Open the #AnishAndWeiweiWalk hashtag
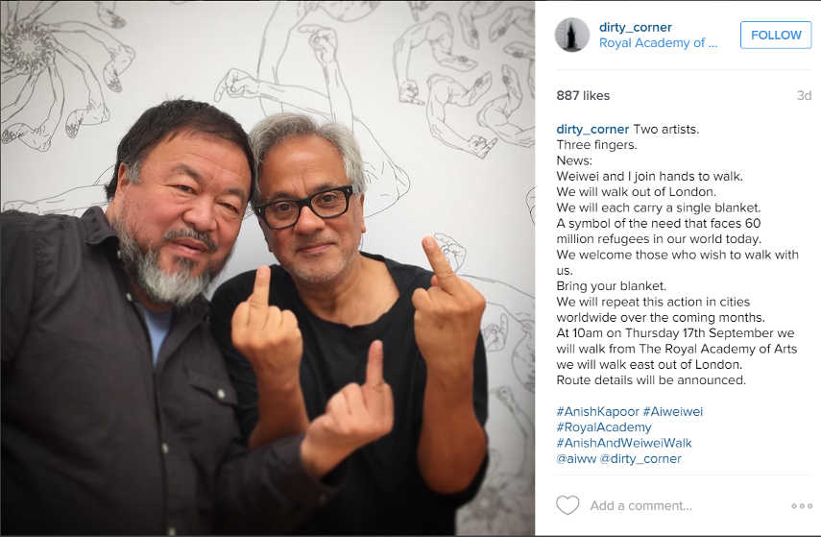Image resolution: width=821 pixels, height=537 pixels. point(623,443)
